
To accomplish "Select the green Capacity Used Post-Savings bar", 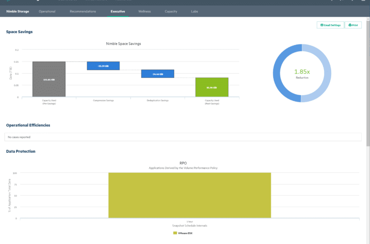I will tap(212, 87).
